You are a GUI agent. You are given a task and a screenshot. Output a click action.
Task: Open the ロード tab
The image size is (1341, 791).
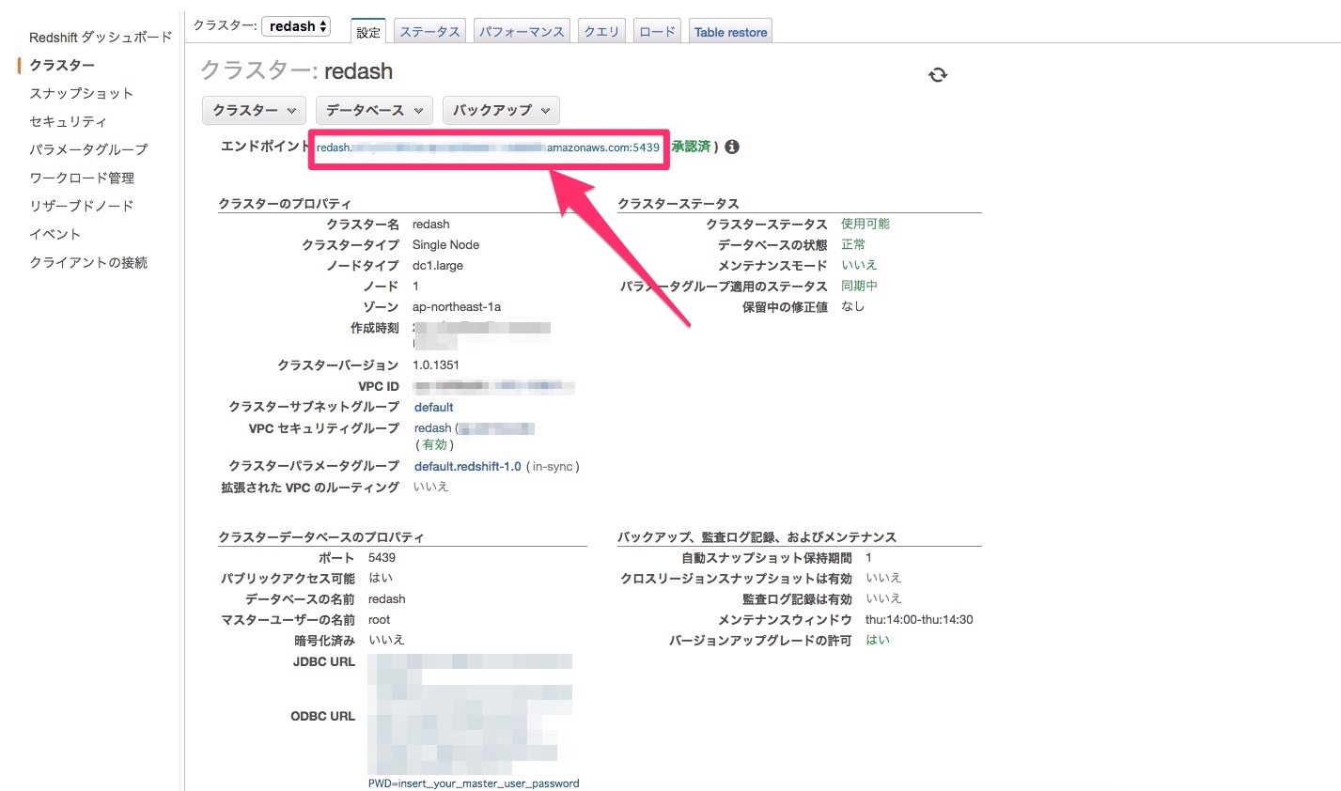click(x=657, y=32)
